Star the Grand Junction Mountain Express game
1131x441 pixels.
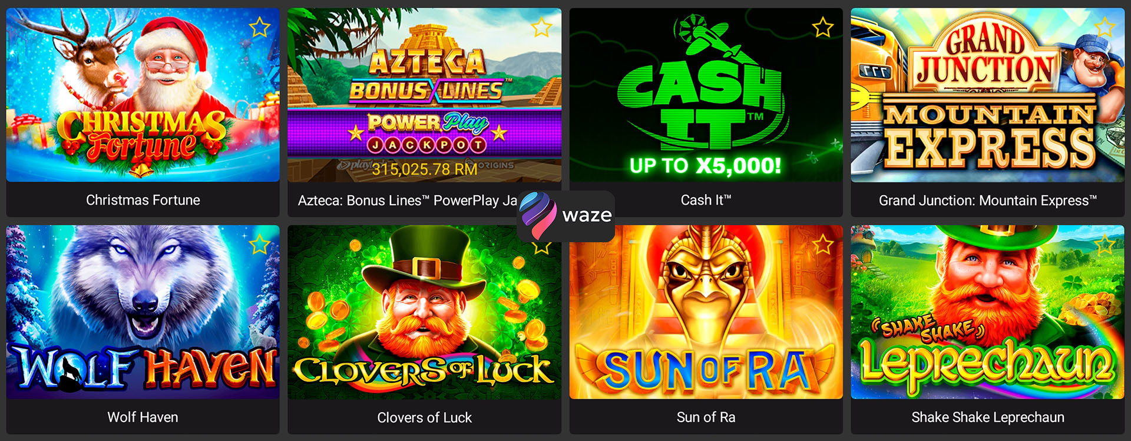1104,27
